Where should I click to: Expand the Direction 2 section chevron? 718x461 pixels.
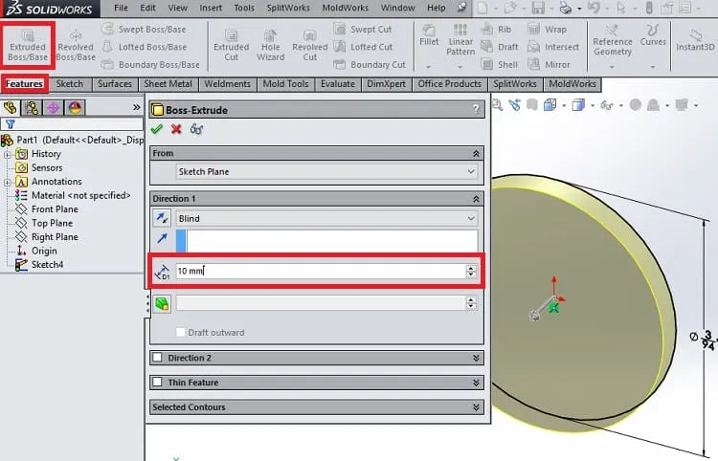click(x=476, y=358)
